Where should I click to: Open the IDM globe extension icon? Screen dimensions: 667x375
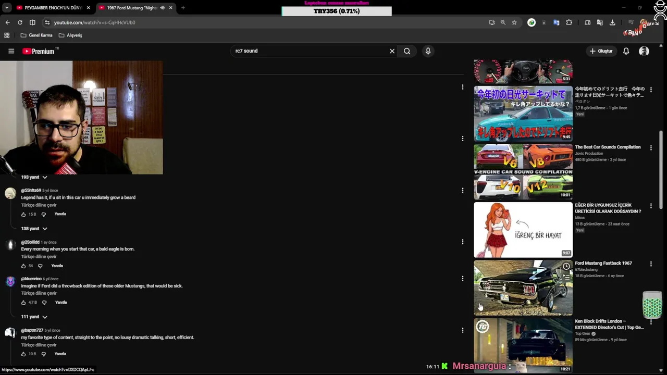(532, 22)
